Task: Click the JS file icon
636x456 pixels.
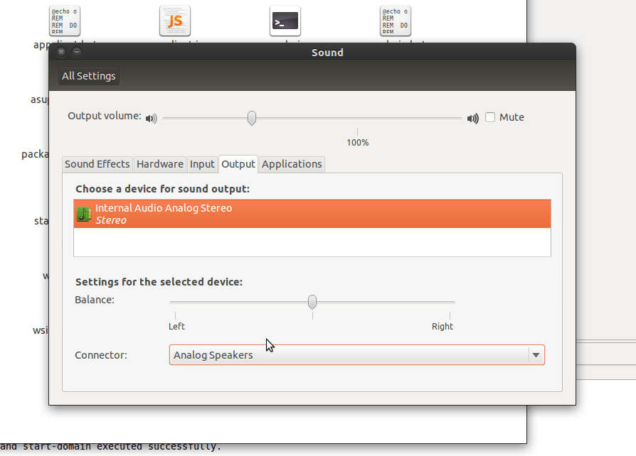Action: pos(175,21)
